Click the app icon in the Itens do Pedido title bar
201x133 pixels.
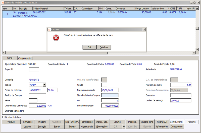[3, 3]
